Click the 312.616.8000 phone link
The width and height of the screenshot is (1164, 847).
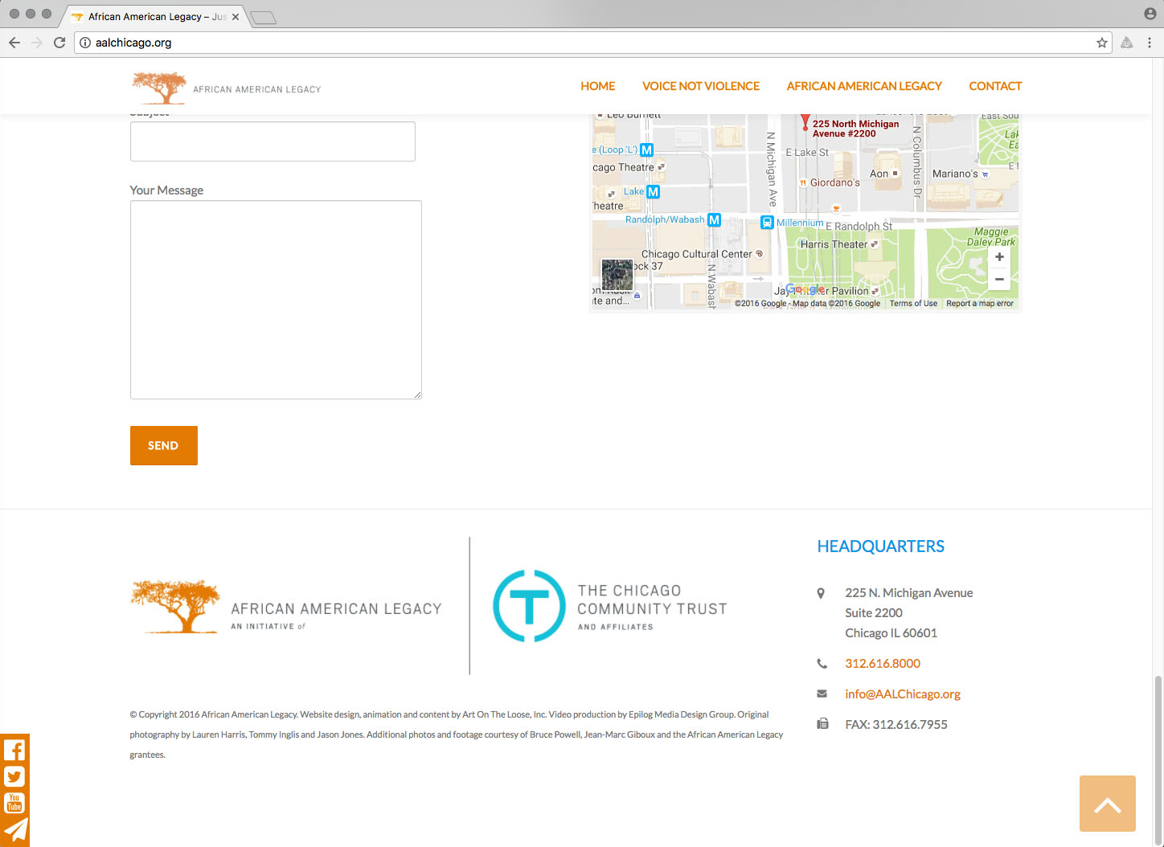pos(882,664)
